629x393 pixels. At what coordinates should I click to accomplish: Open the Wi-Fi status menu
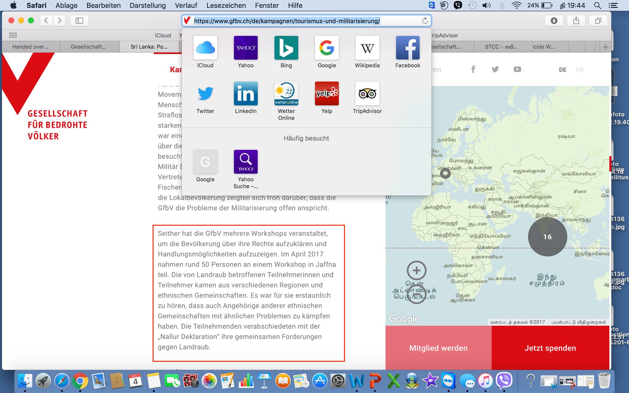[x=517, y=6]
